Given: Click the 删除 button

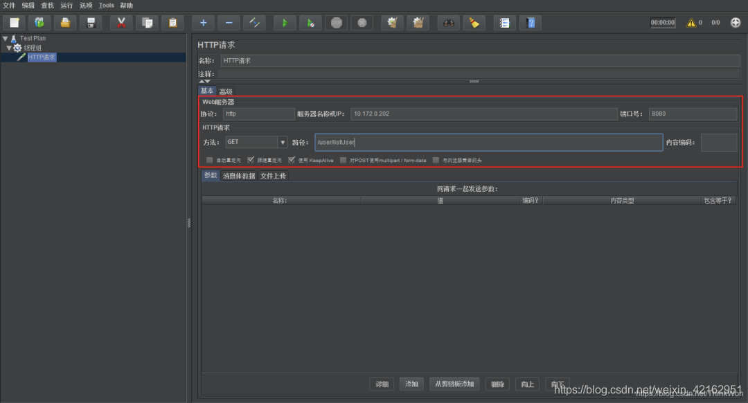Looking at the screenshot, I should click(x=497, y=384).
